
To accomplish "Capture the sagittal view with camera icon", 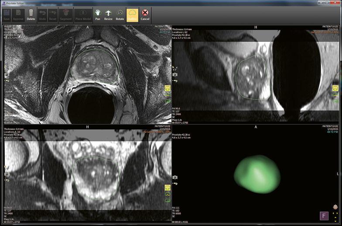I will [175, 75].
